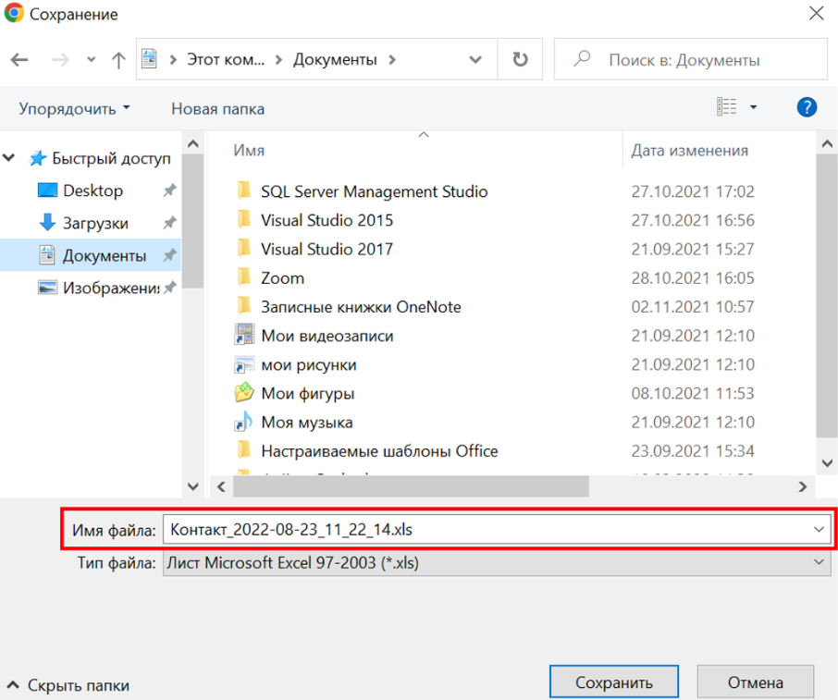Go up one folder level arrow
Image resolution: width=838 pixels, height=700 pixels.
click(x=118, y=60)
